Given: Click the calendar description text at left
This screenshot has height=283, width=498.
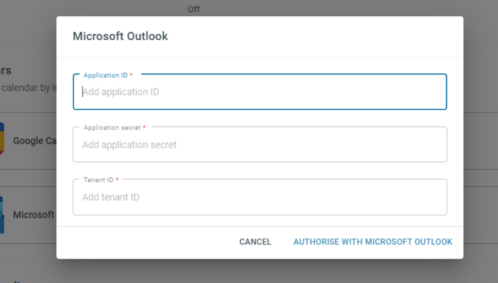Looking at the screenshot, I should click(x=29, y=88).
